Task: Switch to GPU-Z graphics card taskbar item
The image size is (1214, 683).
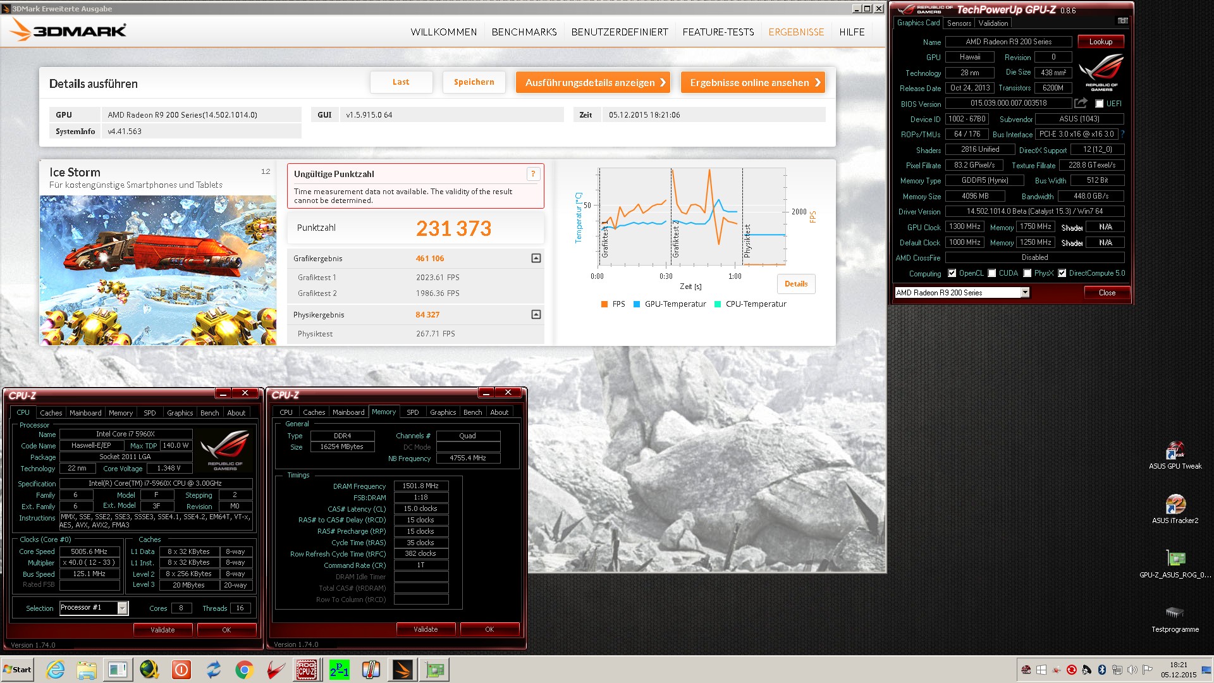Action: pyautogui.click(x=435, y=670)
